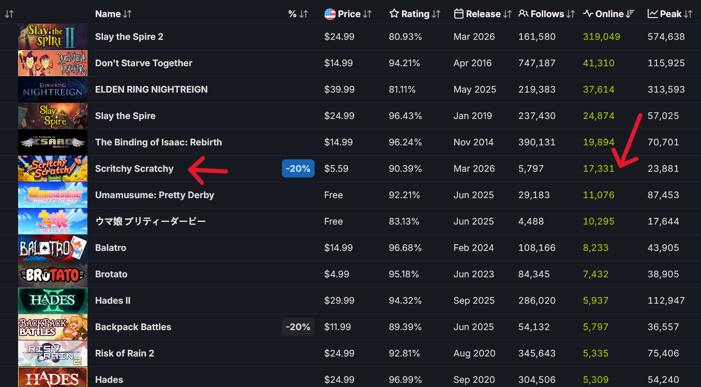The height and width of the screenshot is (387, 701).
Task: Click the star Rating header icon
Action: pos(394,14)
